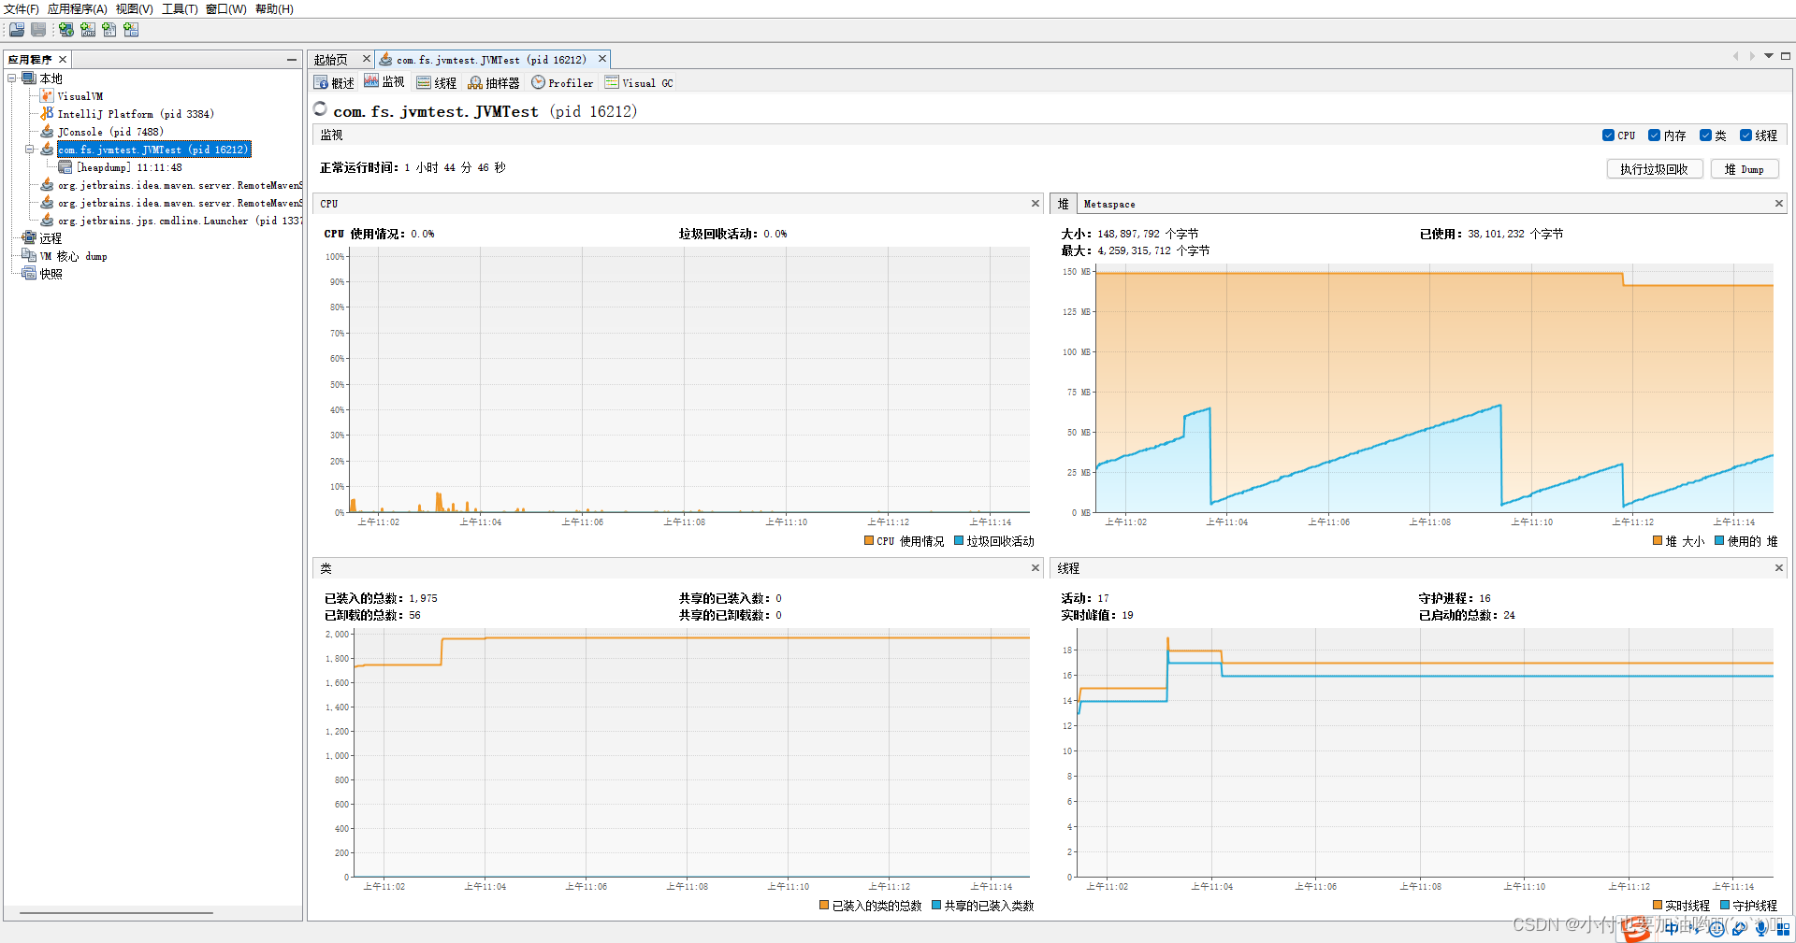Click the 执行垃圾回收 button
The width and height of the screenshot is (1796, 943).
[1654, 169]
